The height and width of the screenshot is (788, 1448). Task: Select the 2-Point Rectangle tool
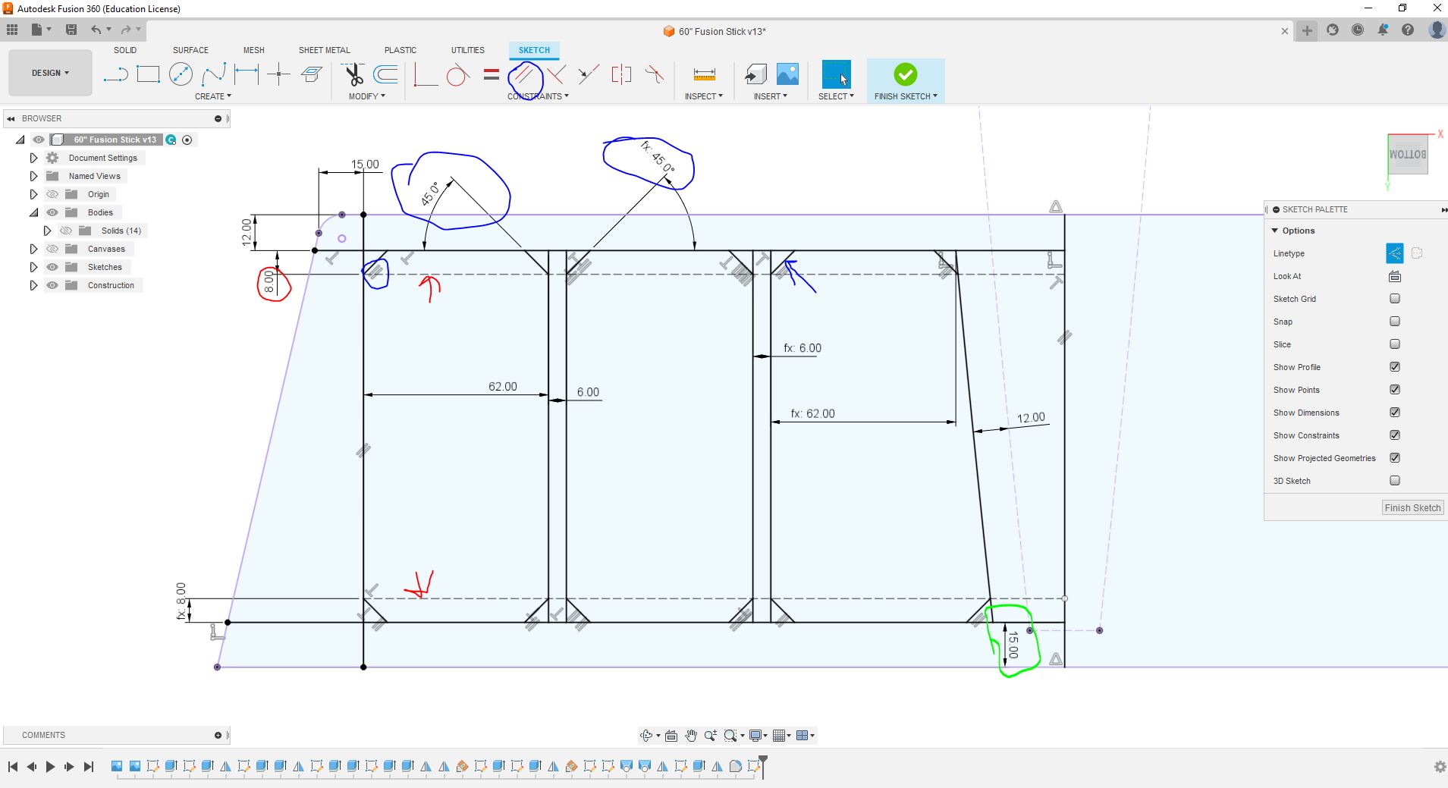[x=148, y=74]
